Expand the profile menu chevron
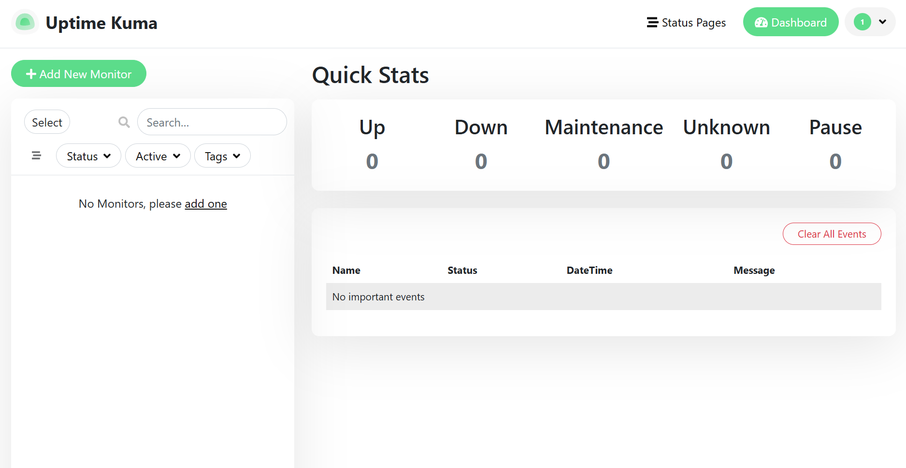Image resolution: width=906 pixels, height=468 pixels. tap(882, 22)
